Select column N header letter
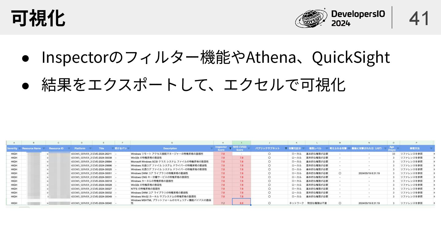Screen dimensions: 441x248 [369, 143]
